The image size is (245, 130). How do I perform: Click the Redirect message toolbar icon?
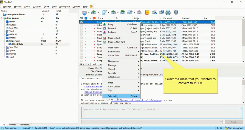pos(139,12)
